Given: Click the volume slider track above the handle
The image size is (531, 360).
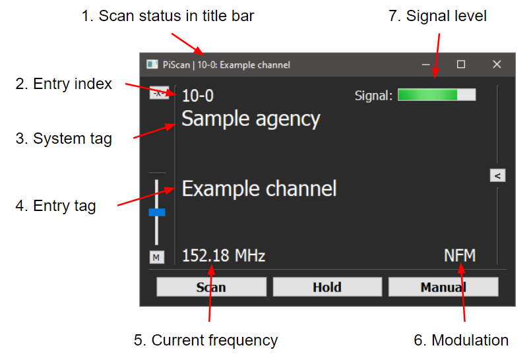Looking at the screenshot, I should (x=157, y=191).
